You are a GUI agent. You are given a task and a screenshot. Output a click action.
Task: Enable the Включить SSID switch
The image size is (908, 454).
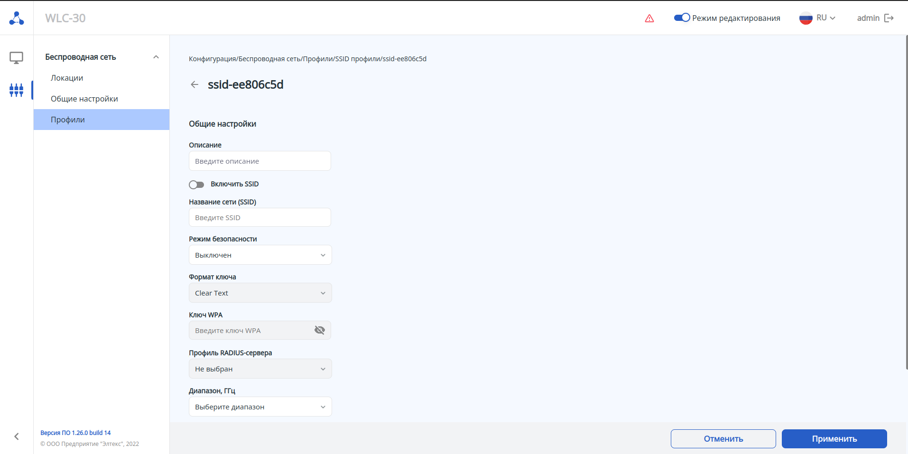point(196,185)
